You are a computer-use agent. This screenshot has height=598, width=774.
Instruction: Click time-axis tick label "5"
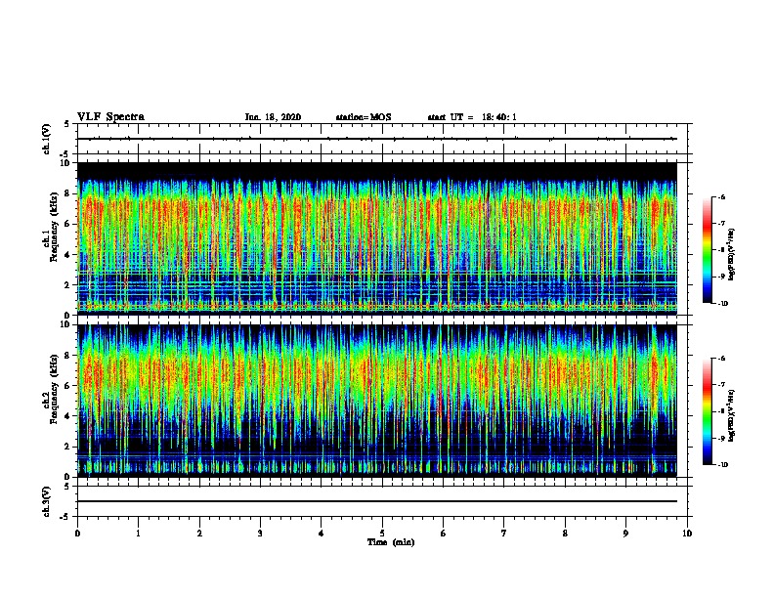coord(382,534)
